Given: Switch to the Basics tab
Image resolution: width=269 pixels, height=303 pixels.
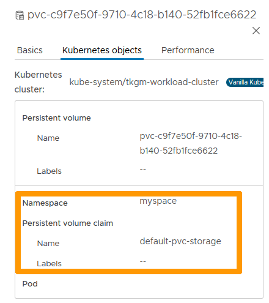Looking at the screenshot, I should [30, 50].
